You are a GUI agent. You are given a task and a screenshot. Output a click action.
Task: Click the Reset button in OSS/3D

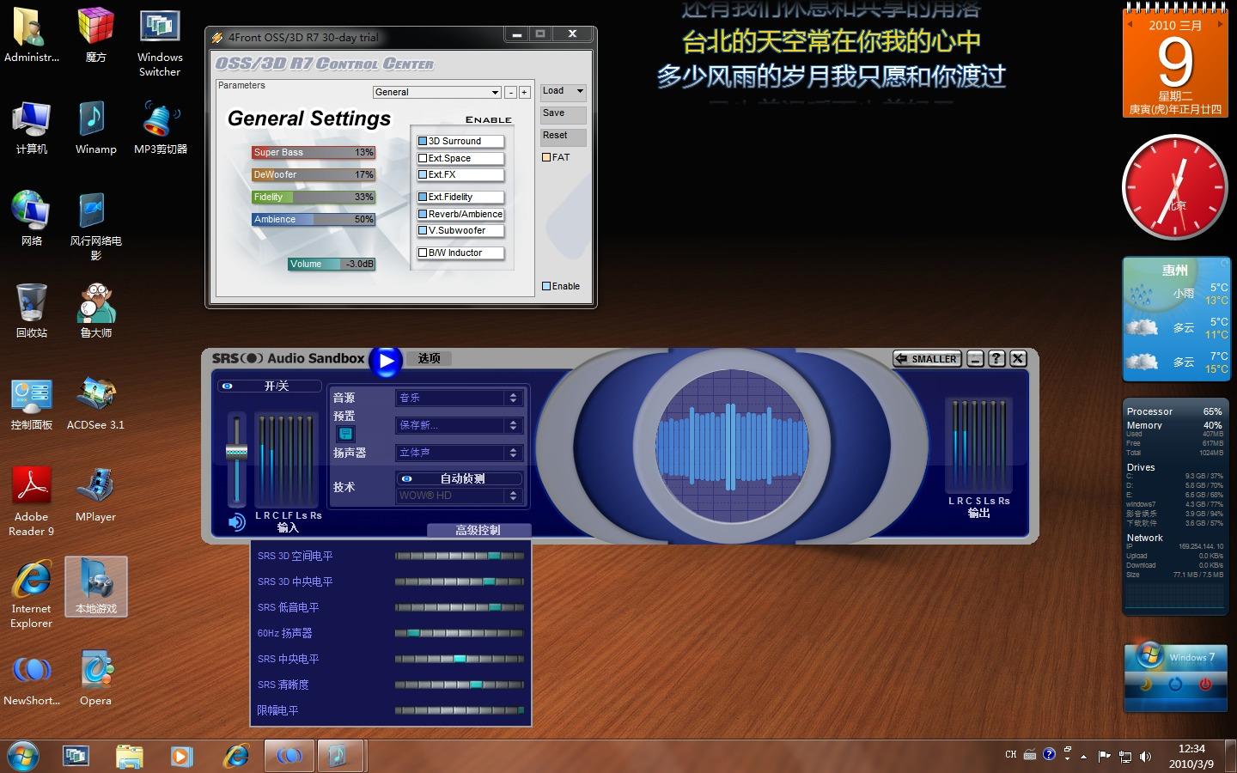point(564,136)
